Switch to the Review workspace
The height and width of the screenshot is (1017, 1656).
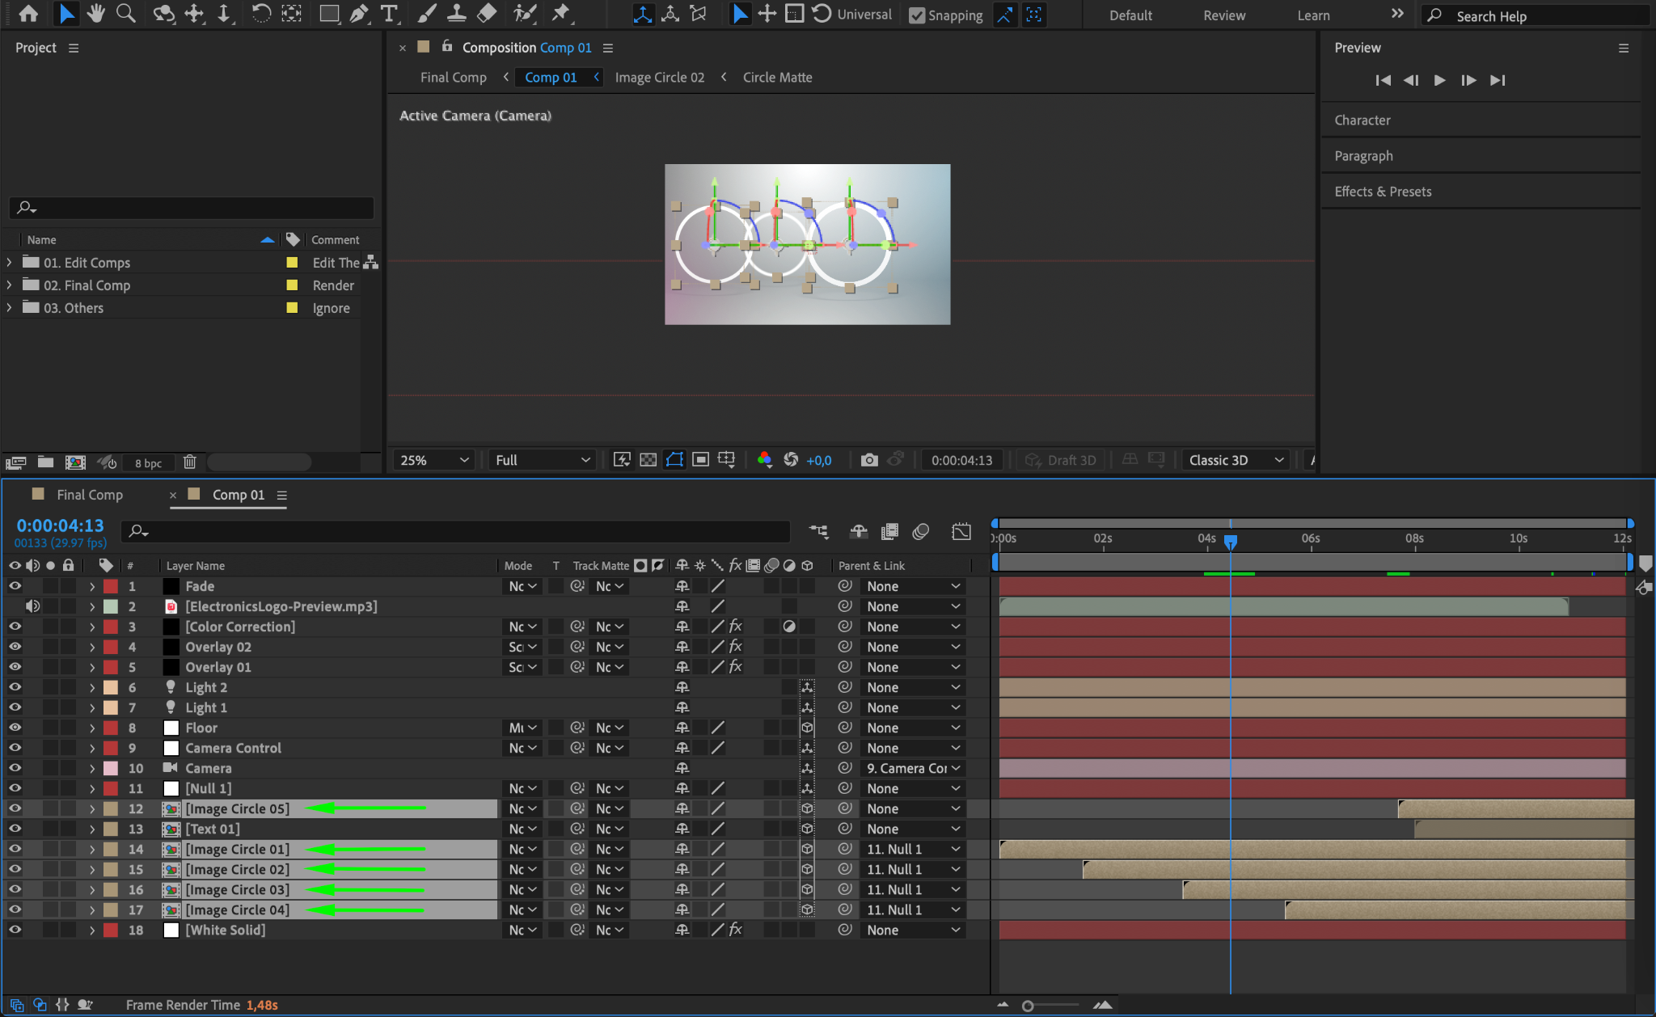pyautogui.click(x=1223, y=15)
